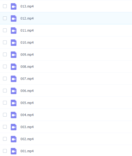132x156 pixels.
Task: Click the 002.mp4 file name
Action: click(x=27, y=139)
